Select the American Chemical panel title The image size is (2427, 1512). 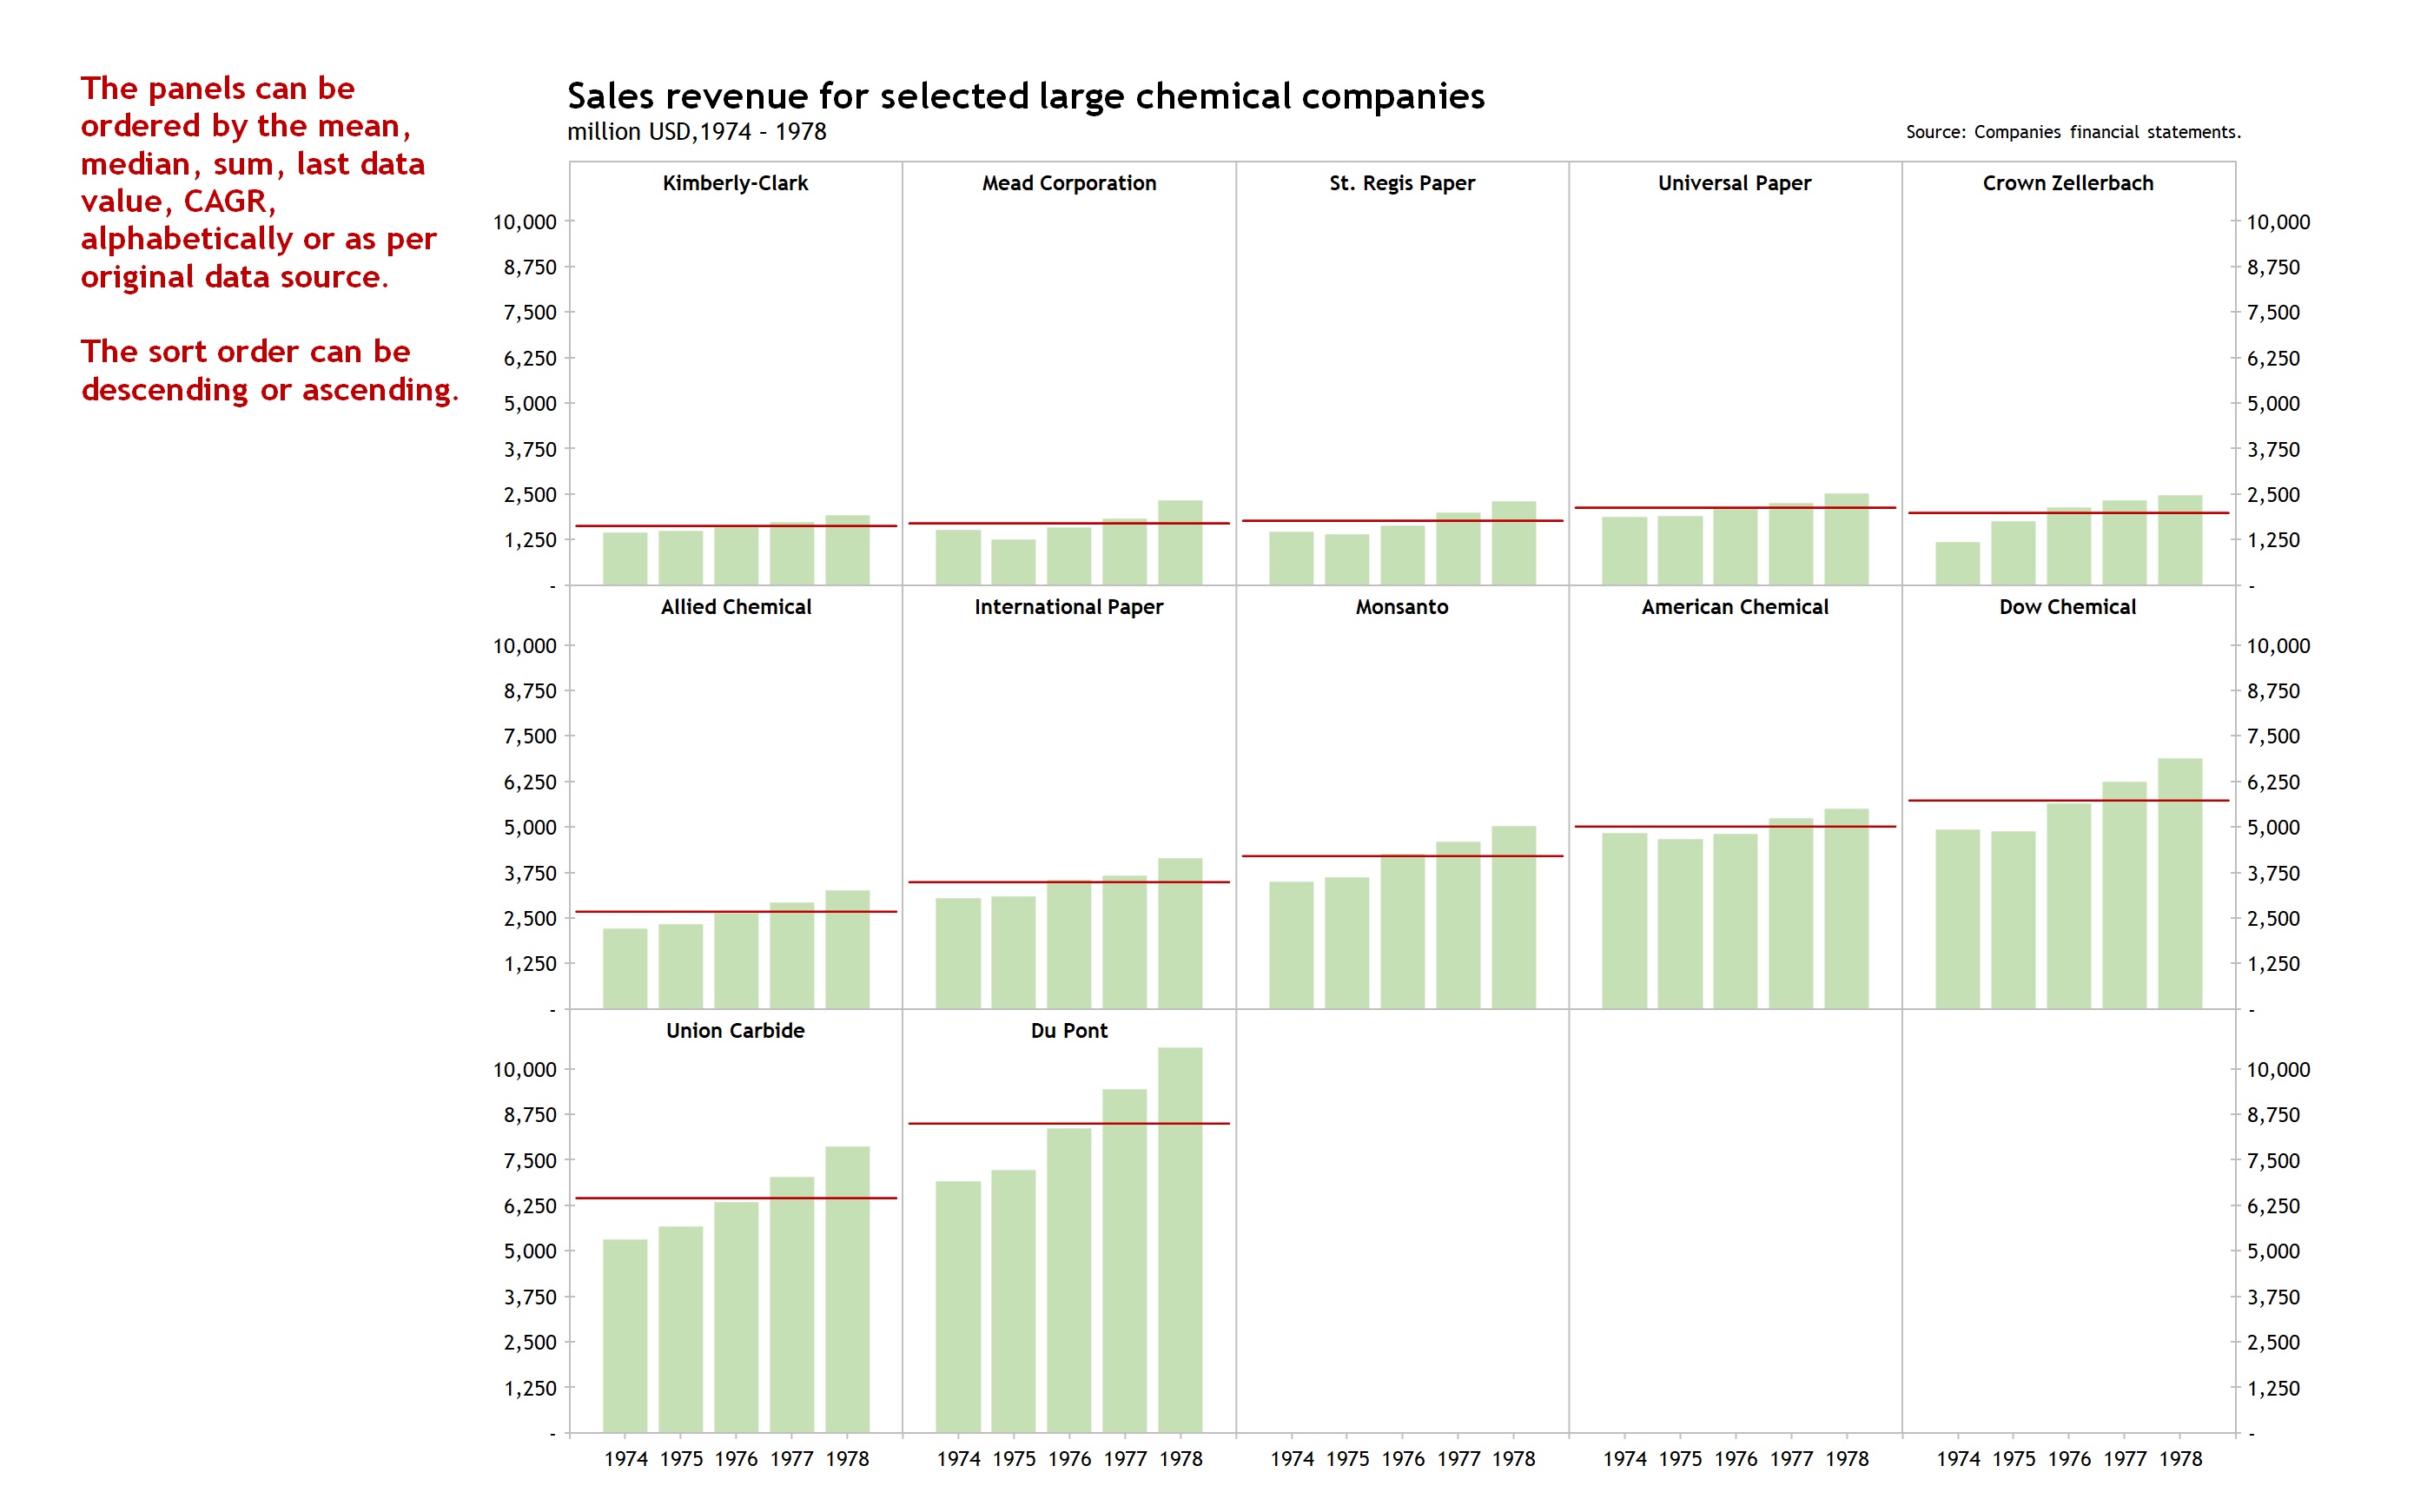click(x=1735, y=607)
